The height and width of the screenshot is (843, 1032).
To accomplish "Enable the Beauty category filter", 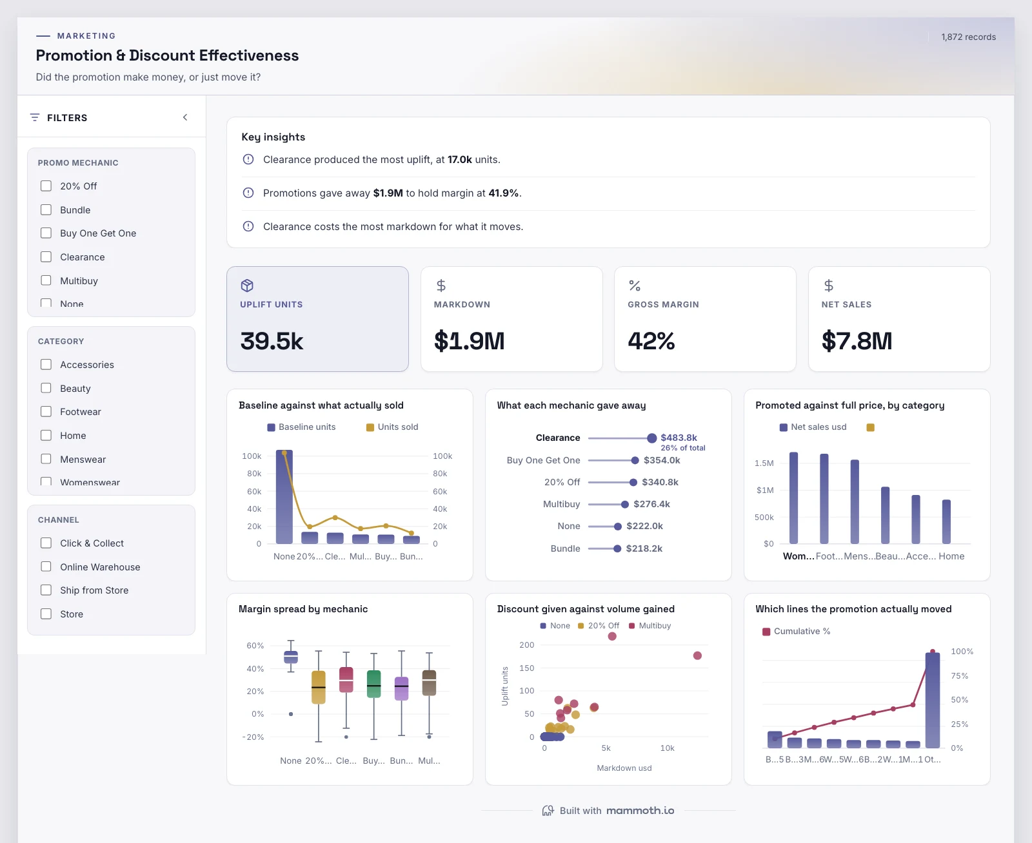I will [46, 389].
